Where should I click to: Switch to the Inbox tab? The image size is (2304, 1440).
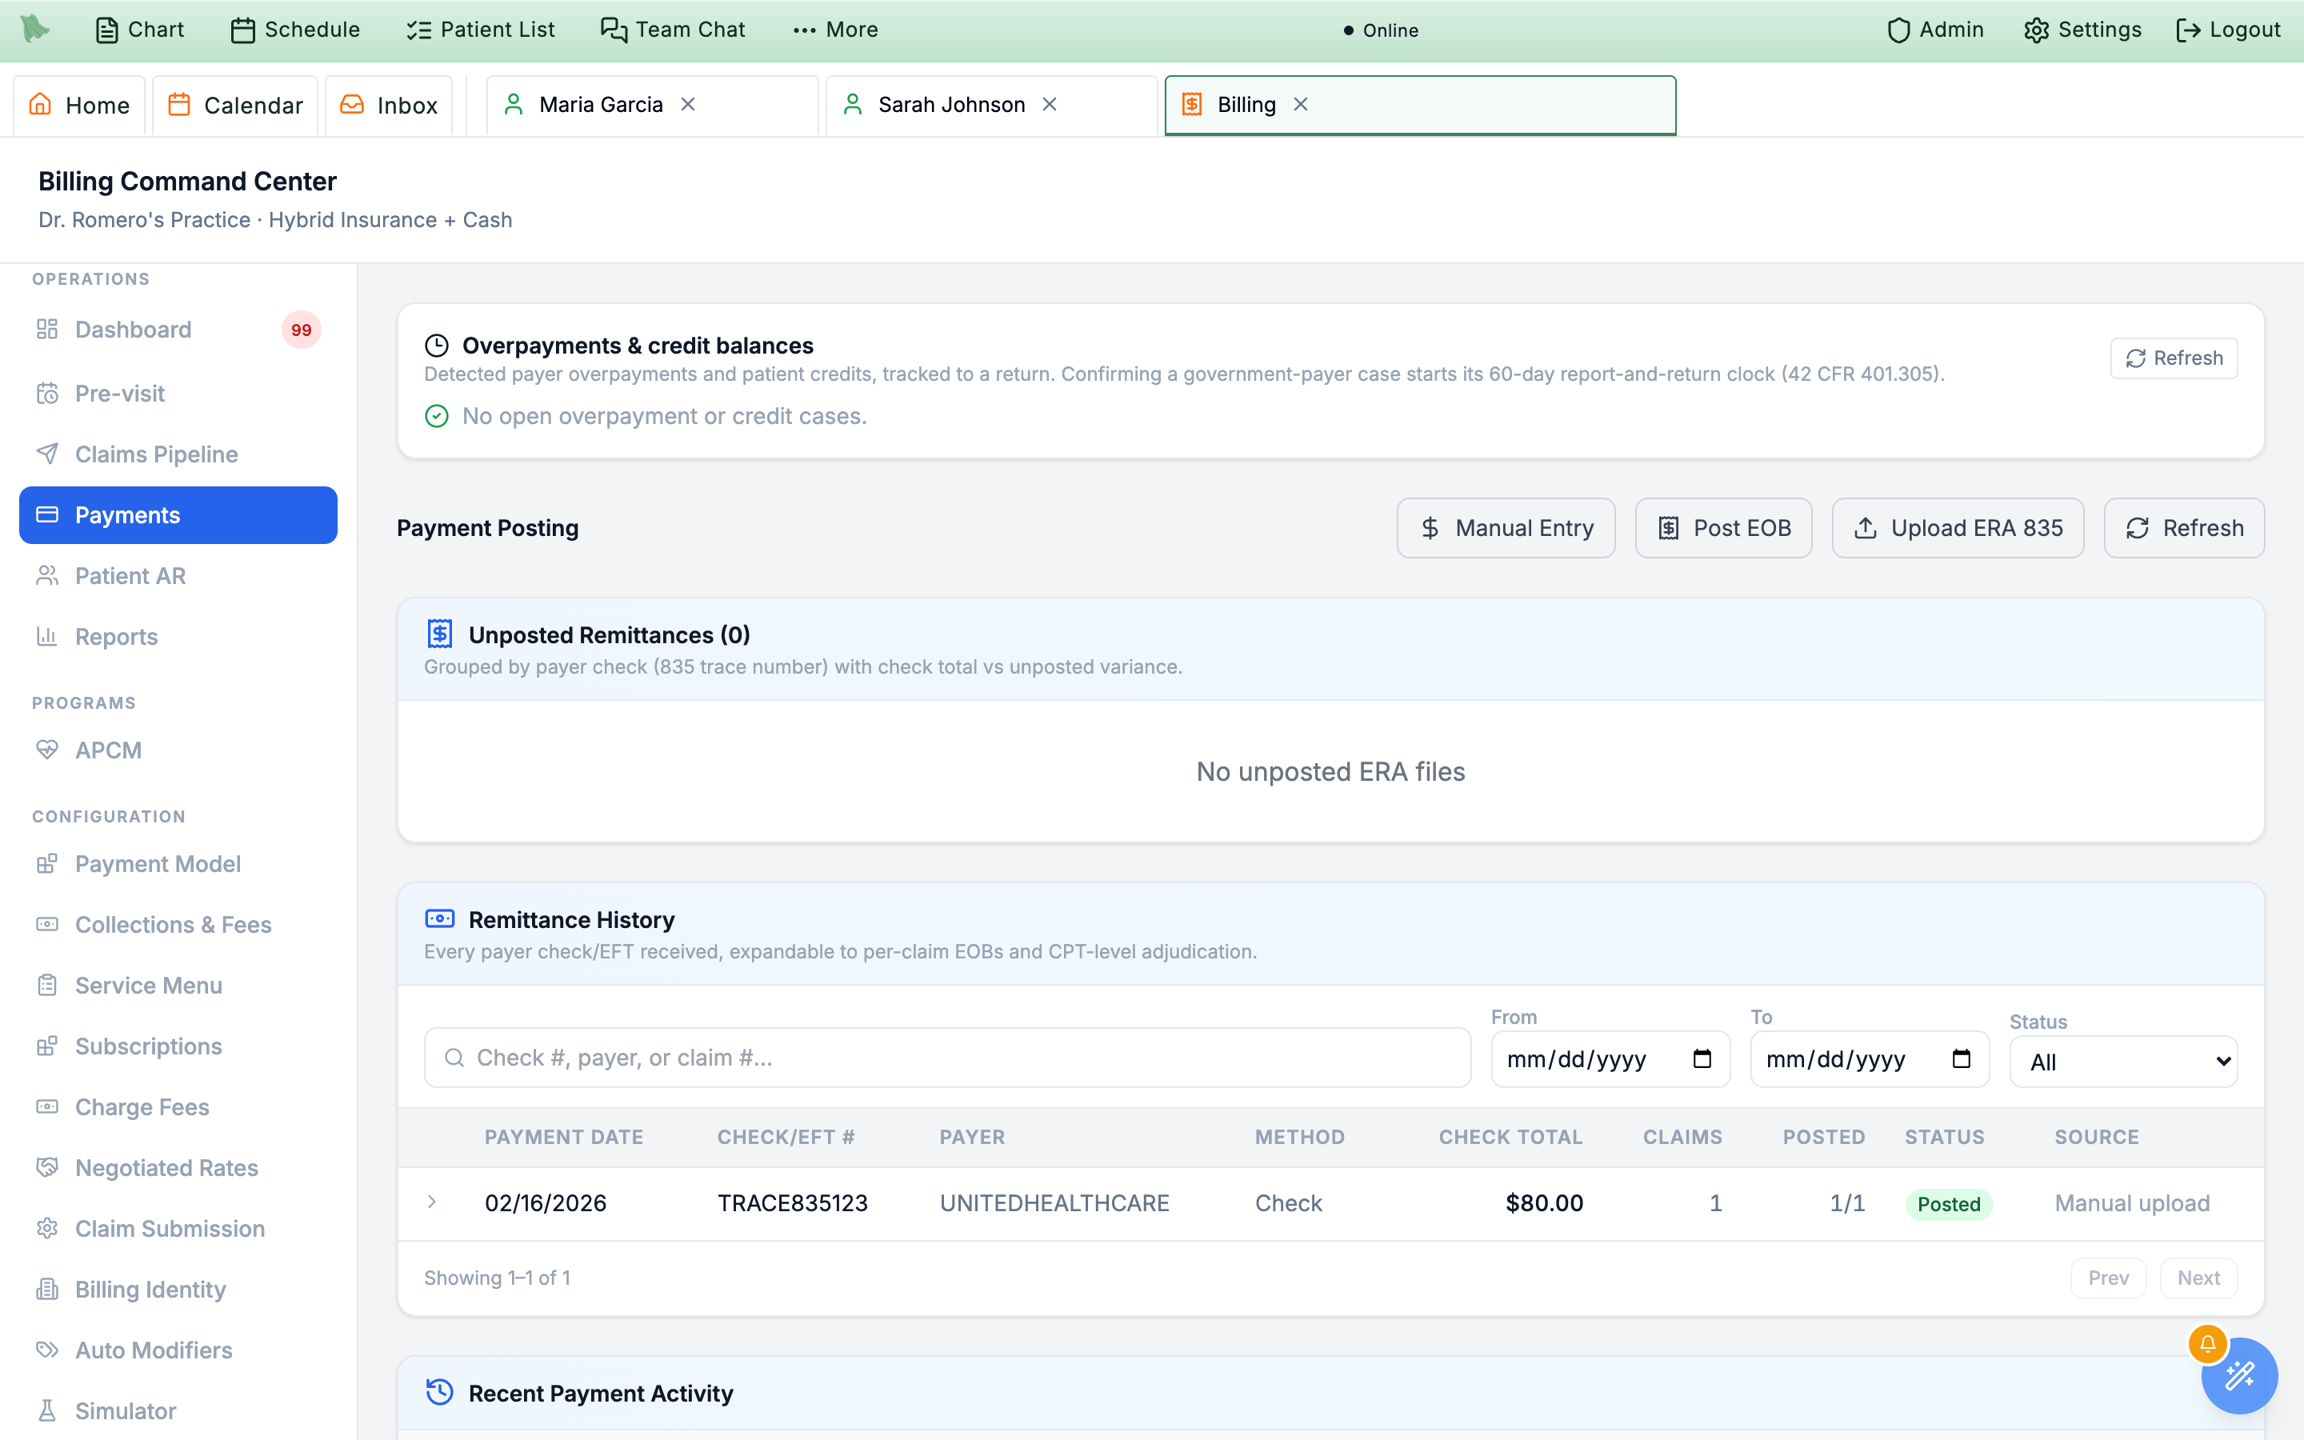[389, 105]
